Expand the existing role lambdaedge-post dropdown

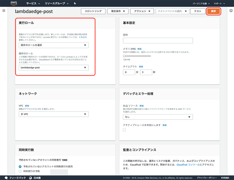54,67
